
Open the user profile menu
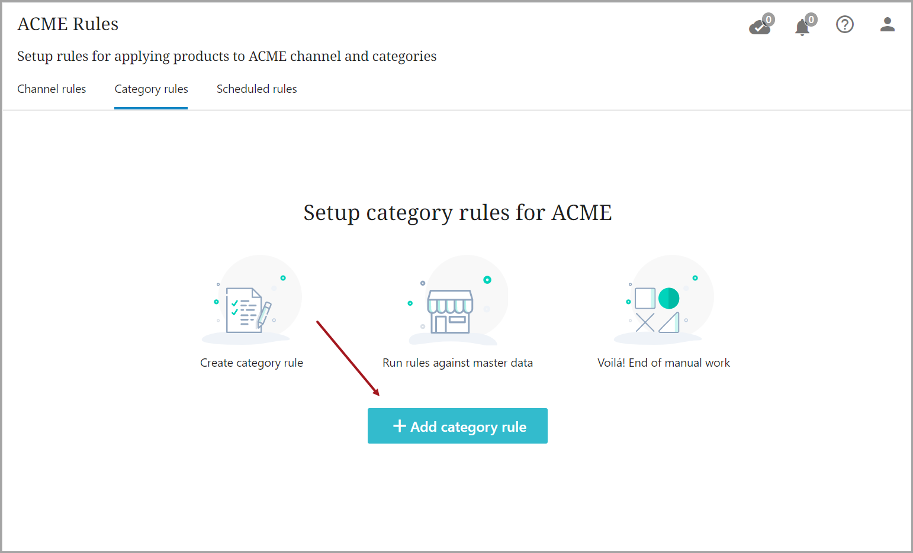[887, 24]
